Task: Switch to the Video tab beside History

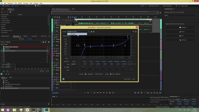Action: click(x=11, y=77)
